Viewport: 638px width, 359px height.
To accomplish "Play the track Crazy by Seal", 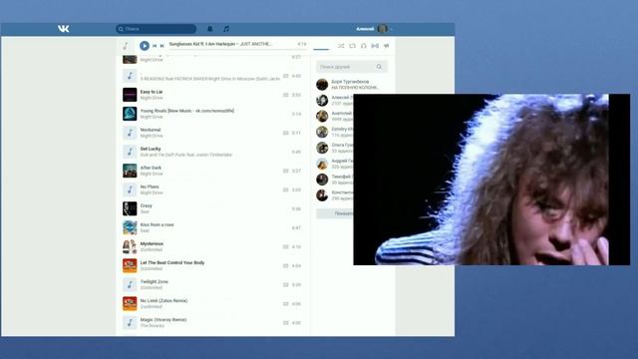I will pyautogui.click(x=147, y=206).
